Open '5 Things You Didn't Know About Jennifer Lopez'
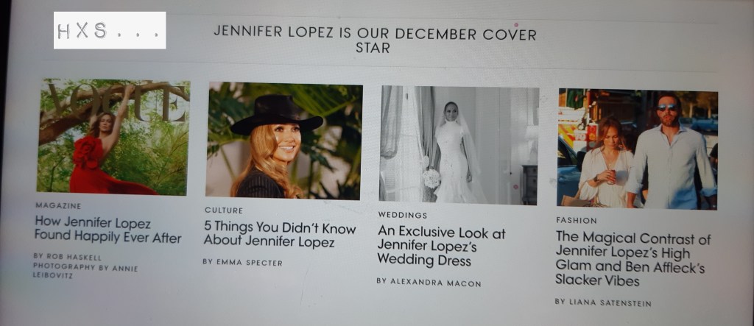 point(280,234)
